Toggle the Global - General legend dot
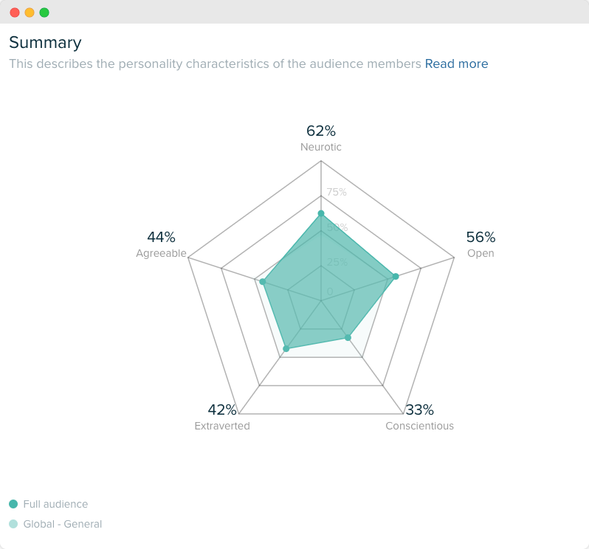The height and width of the screenshot is (549, 589). 13,524
